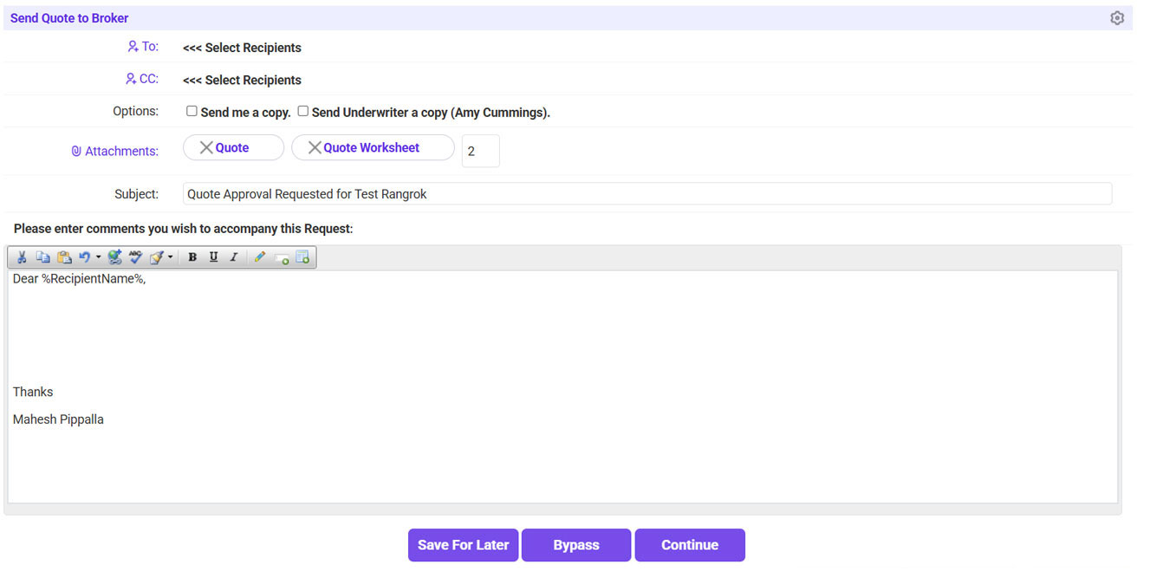Click the insert hyperlink globe icon
The width and height of the screenshot is (1150, 571).
[x=114, y=257]
